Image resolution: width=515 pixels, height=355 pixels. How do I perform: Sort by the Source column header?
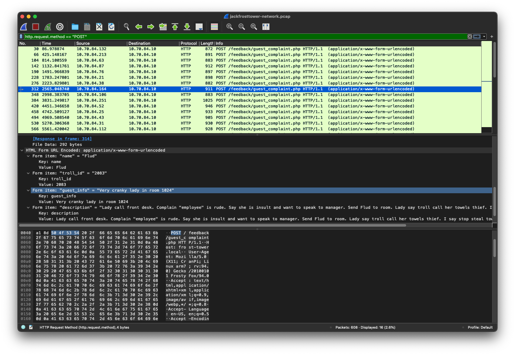(101, 44)
